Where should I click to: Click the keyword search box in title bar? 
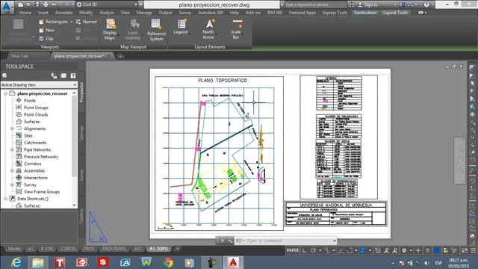coord(315,4)
